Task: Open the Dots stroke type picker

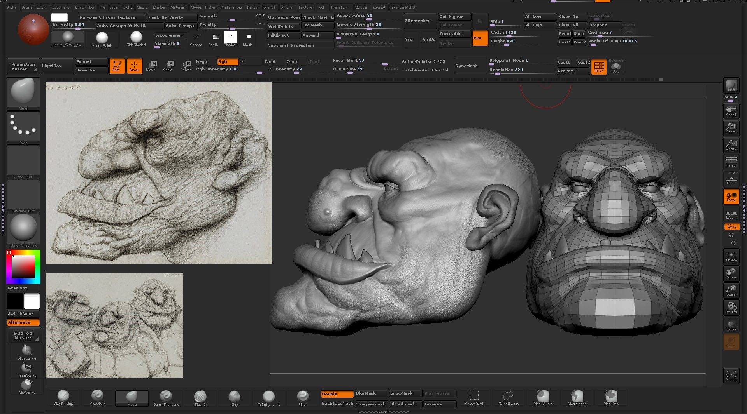Action: pos(23,127)
